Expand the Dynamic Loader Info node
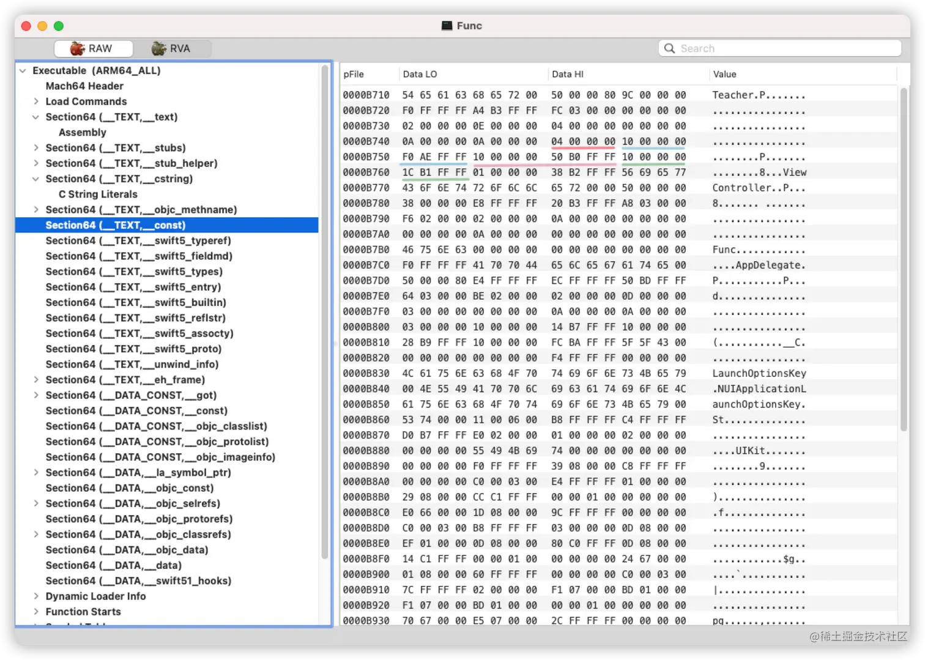 coord(36,596)
